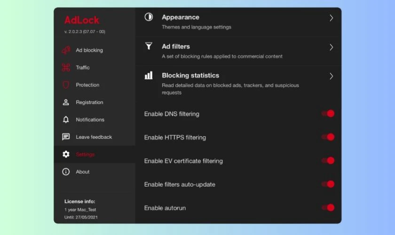
Task: Click the Registration person icon
Action: pos(66,102)
